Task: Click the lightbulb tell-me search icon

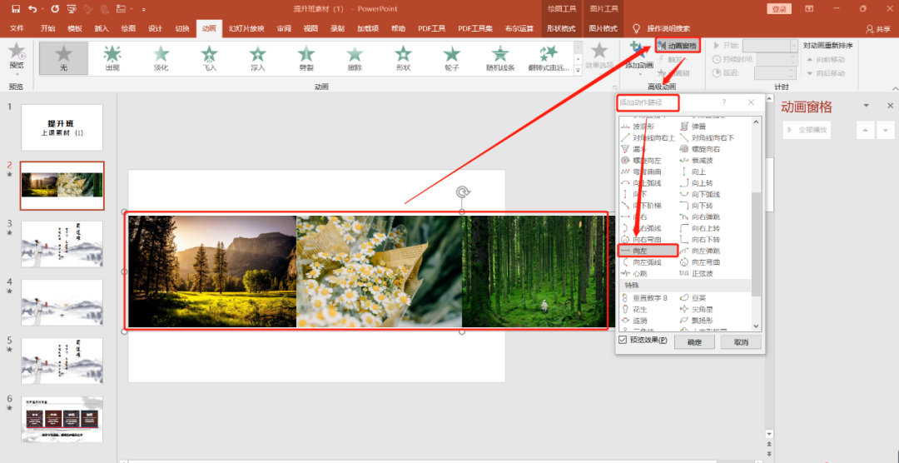Action: point(635,28)
